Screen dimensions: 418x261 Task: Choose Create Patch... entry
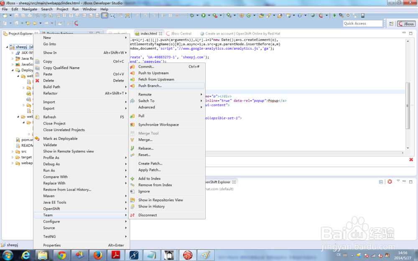[167, 164]
